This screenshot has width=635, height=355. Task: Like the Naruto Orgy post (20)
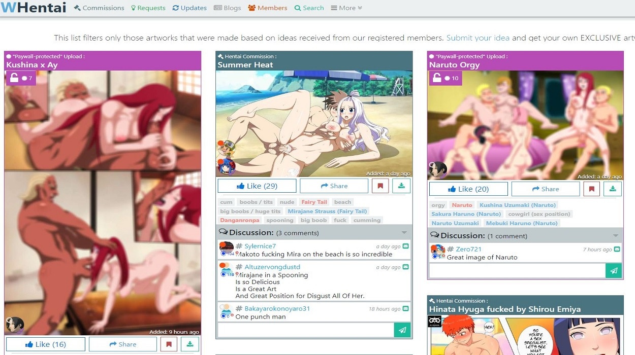pos(468,189)
